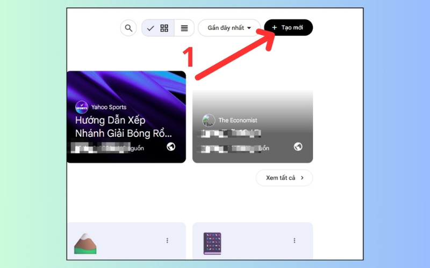Click the globe icon on The Economist card
The height and width of the screenshot is (268, 430).
point(298,147)
